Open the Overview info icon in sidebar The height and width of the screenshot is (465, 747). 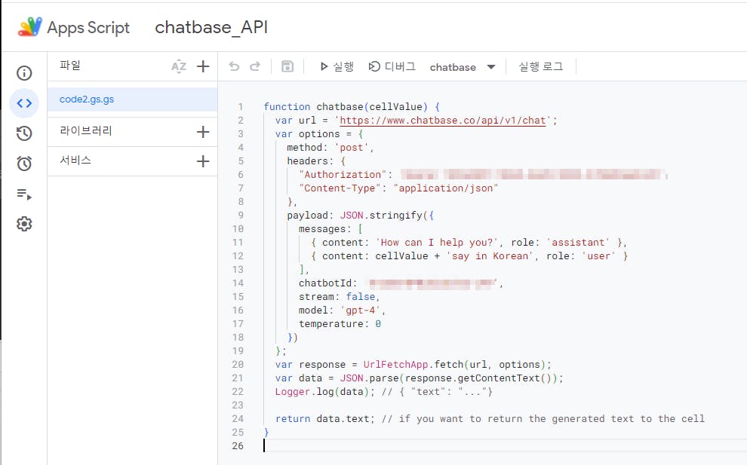tap(24, 73)
